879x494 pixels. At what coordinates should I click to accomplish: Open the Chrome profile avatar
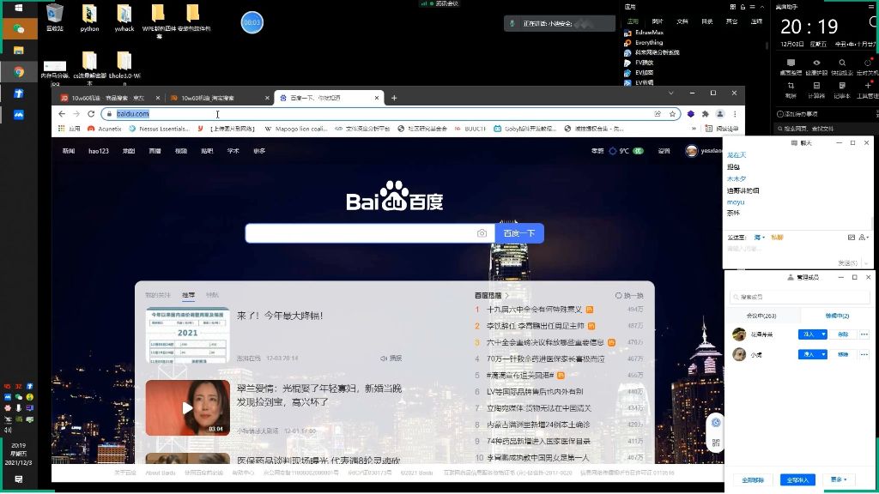[x=720, y=114]
